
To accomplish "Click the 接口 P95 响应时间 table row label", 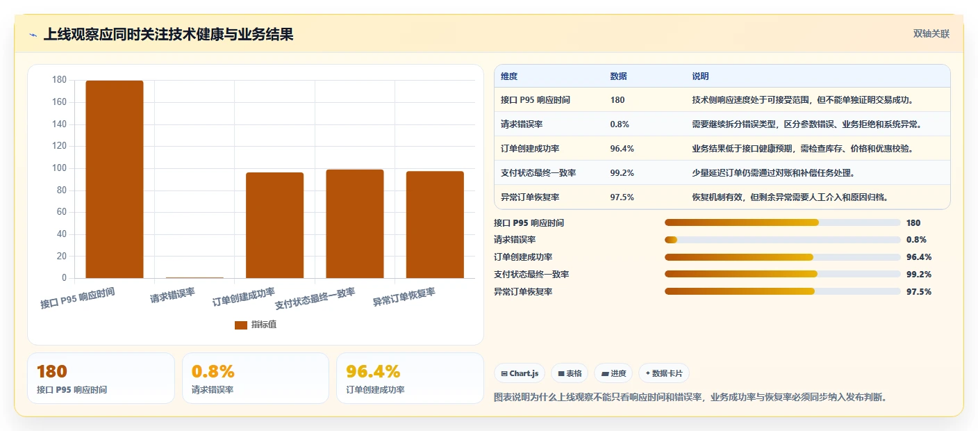I will click(536, 100).
